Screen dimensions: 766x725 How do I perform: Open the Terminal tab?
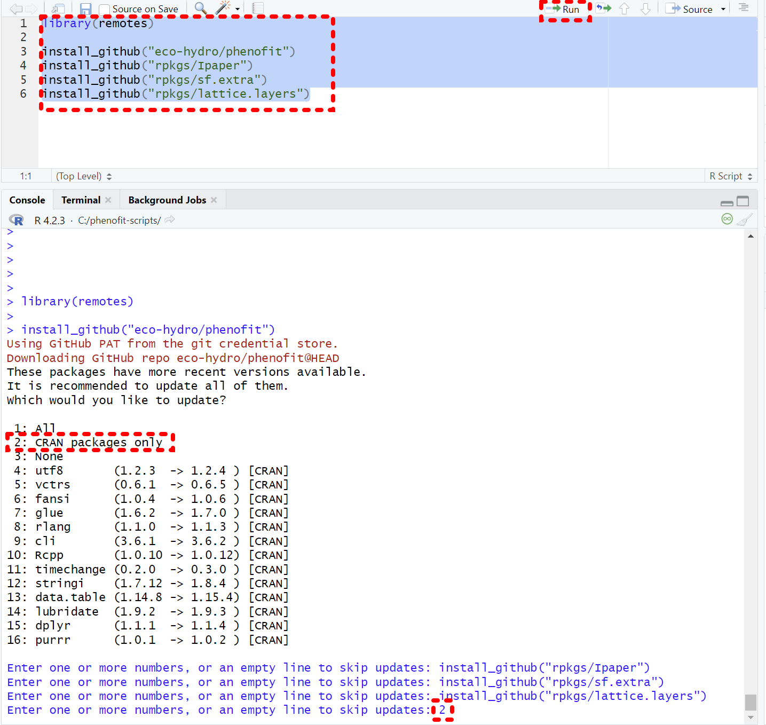81,200
